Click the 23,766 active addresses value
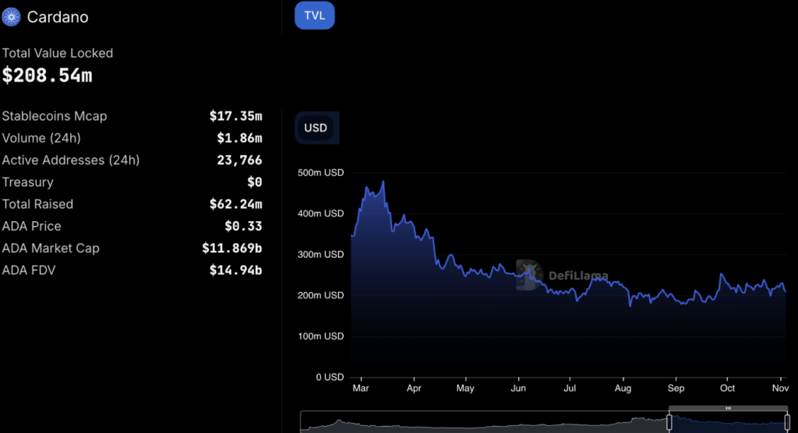The image size is (798, 433). [239, 160]
